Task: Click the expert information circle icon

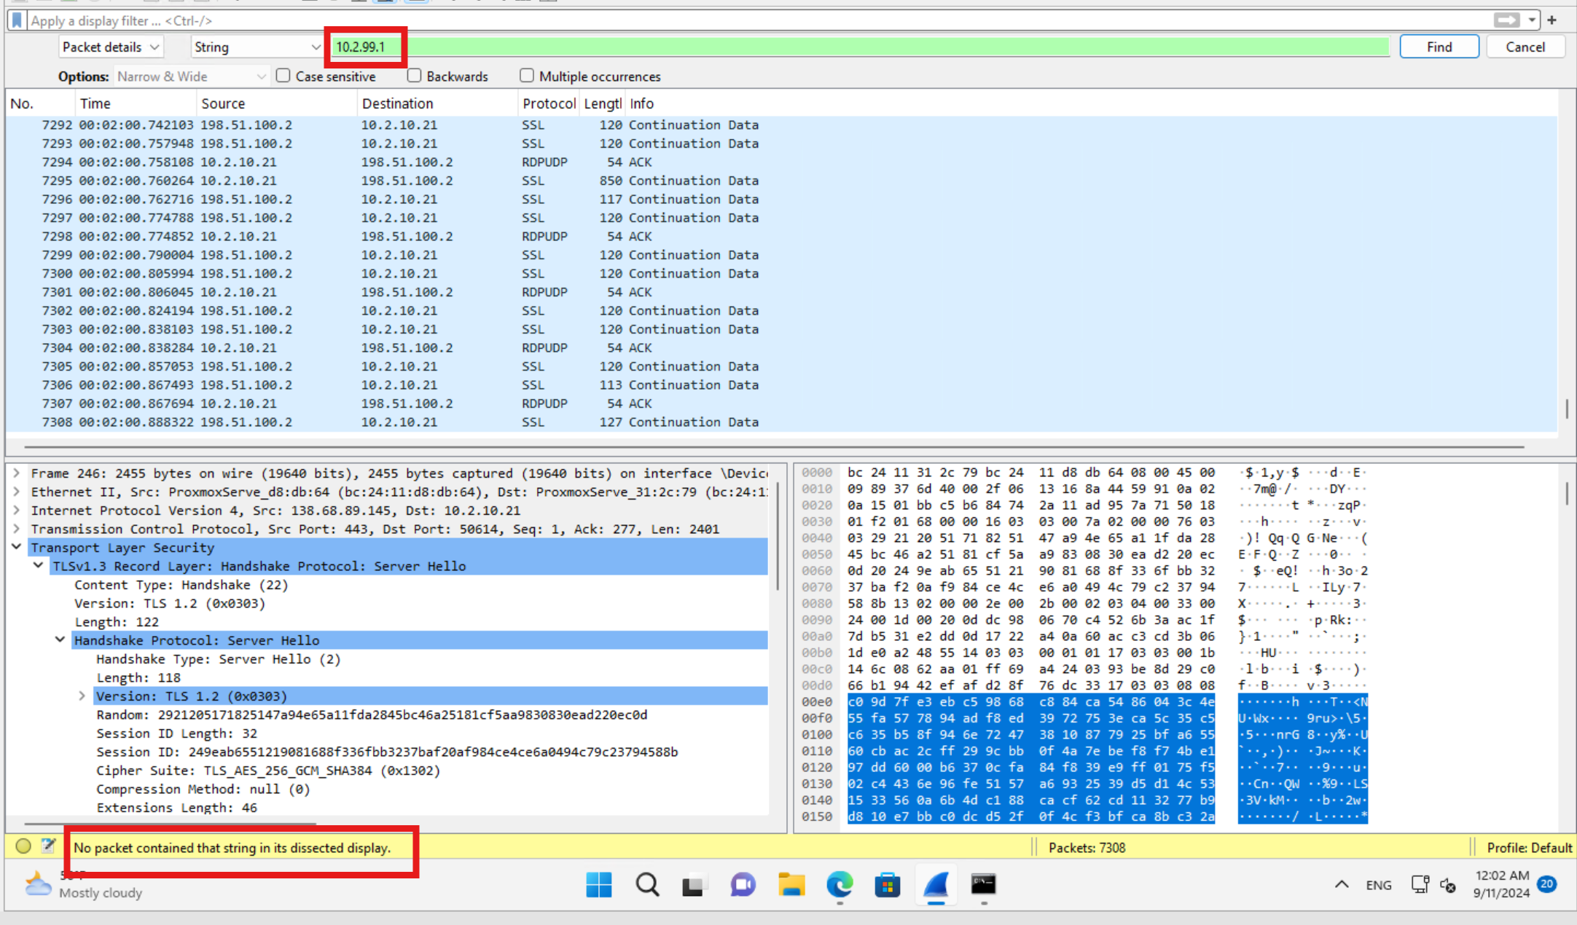Action: pyautogui.click(x=23, y=846)
